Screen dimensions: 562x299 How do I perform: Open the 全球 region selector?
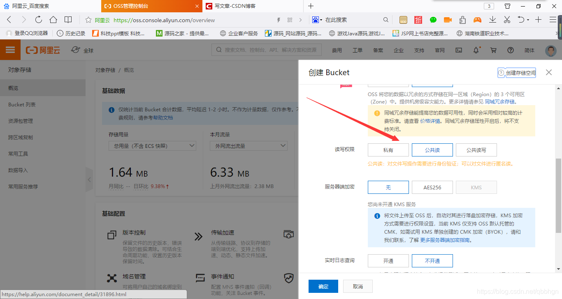point(82,50)
